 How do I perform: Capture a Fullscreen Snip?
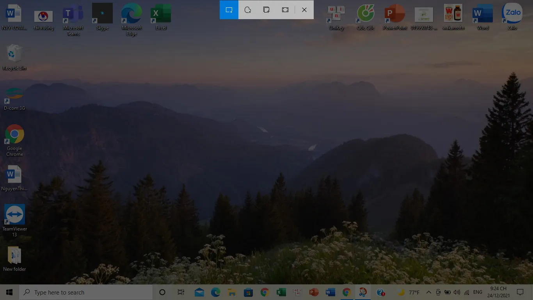point(285,10)
